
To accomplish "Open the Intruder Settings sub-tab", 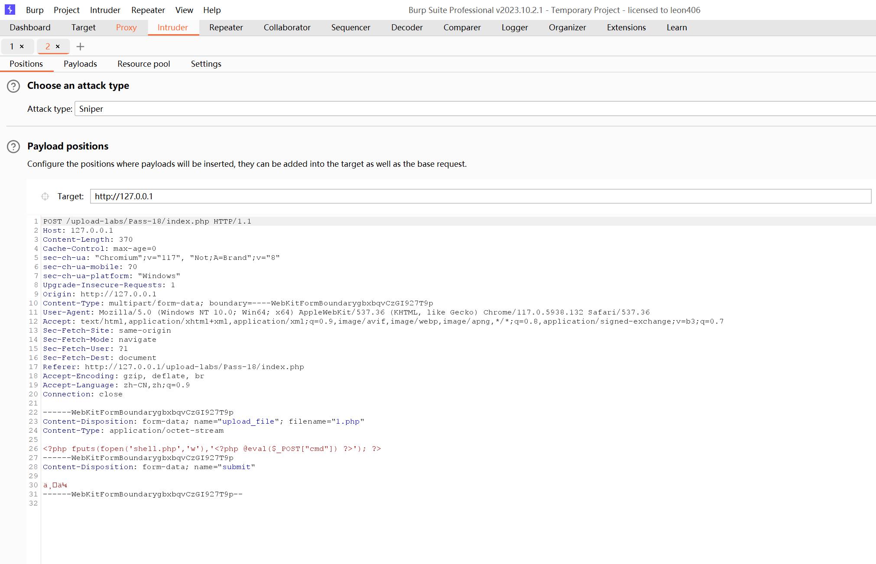I will pos(206,64).
